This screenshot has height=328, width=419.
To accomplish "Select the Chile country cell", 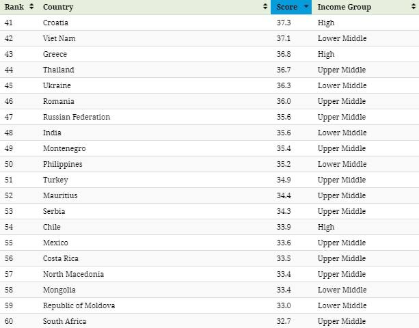I will pyautogui.click(x=52, y=227).
